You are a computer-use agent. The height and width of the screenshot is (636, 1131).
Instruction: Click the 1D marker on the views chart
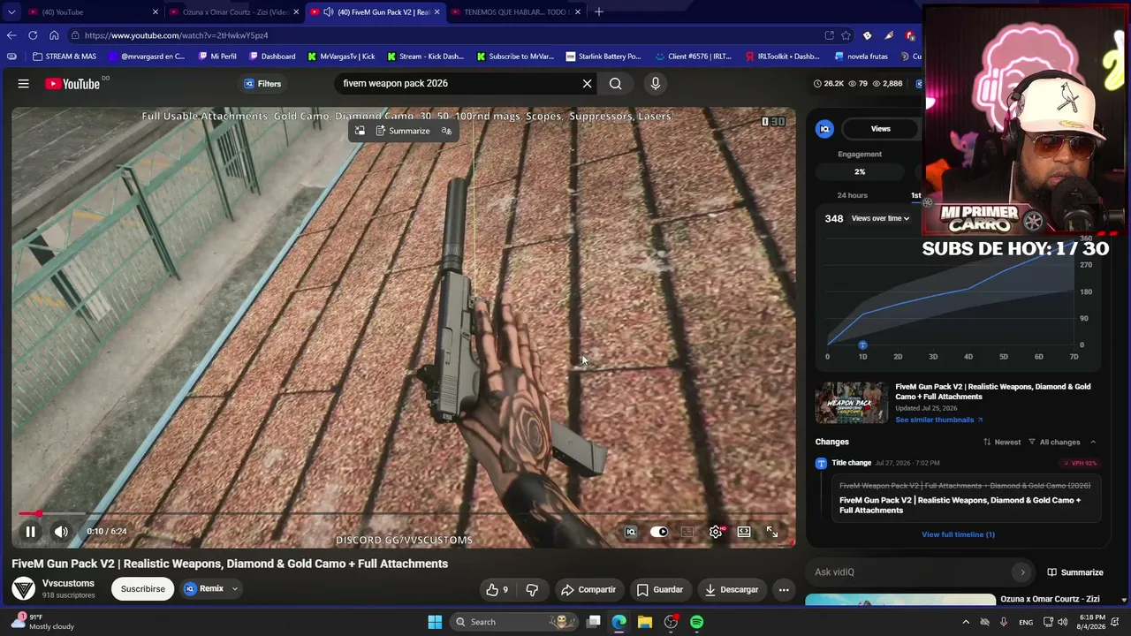coord(862,345)
